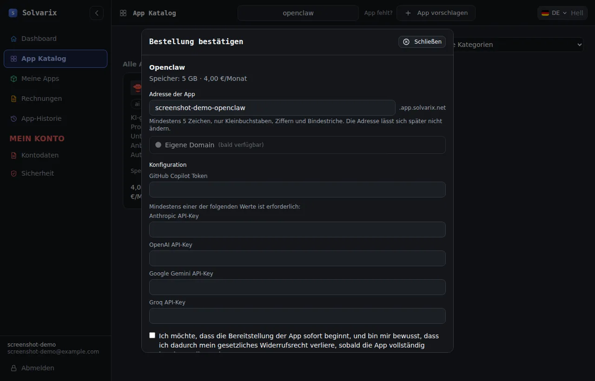Click the Meine Apps cube icon
Image resolution: width=595 pixels, height=381 pixels.
[13, 79]
